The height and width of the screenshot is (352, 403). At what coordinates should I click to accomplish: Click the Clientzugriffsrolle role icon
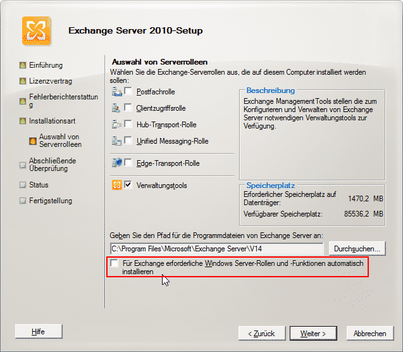point(116,108)
